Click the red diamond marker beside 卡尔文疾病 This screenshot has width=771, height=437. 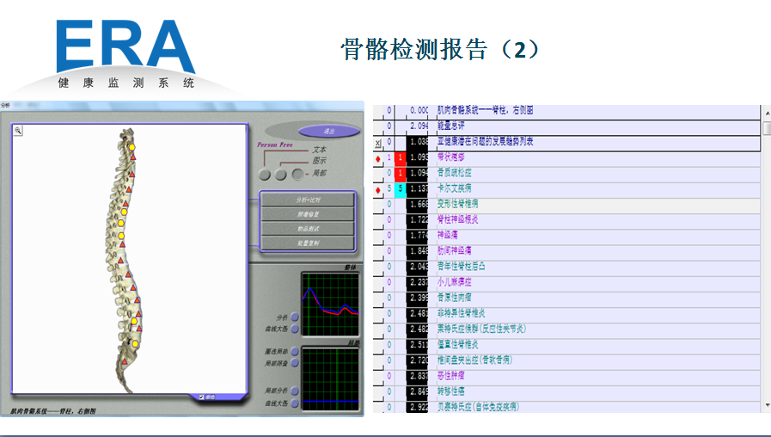[x=378, y=190]
